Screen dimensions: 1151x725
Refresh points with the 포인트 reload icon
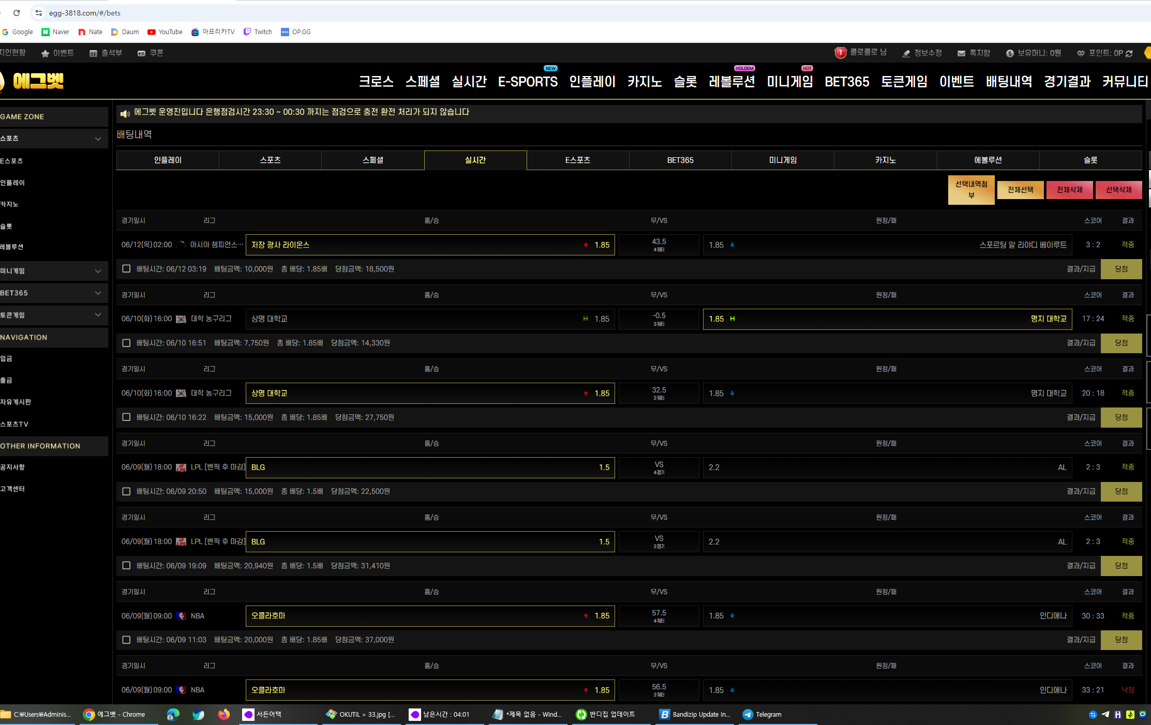(1129, 53)
